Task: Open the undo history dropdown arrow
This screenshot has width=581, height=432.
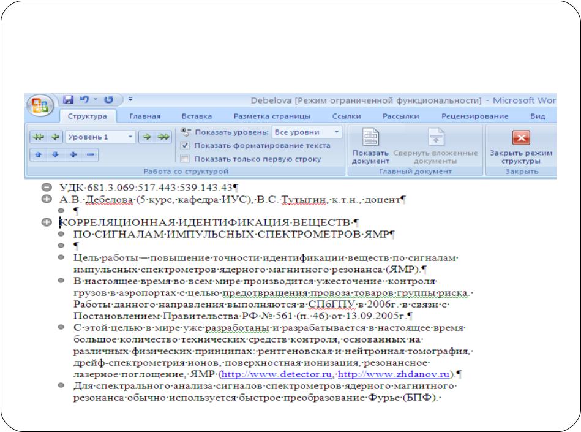Action: tap(96, 99)
